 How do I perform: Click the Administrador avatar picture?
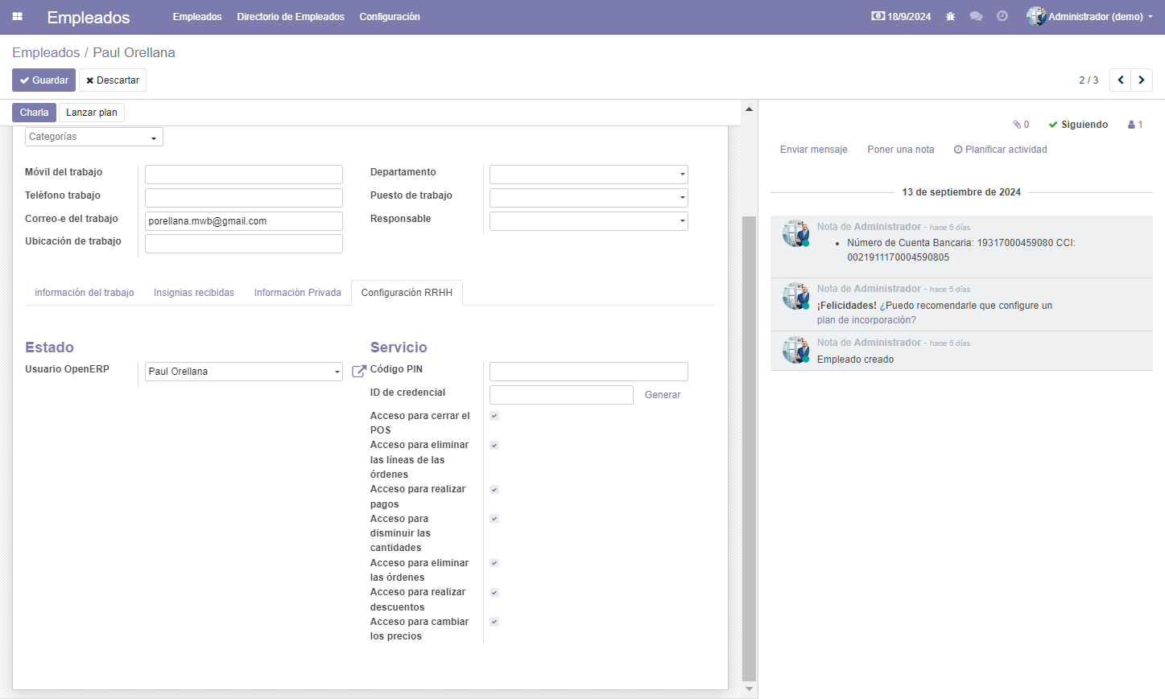coord(1036,16)
